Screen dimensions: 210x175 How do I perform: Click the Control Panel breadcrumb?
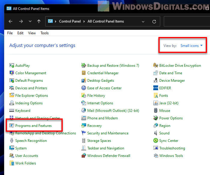70,21
